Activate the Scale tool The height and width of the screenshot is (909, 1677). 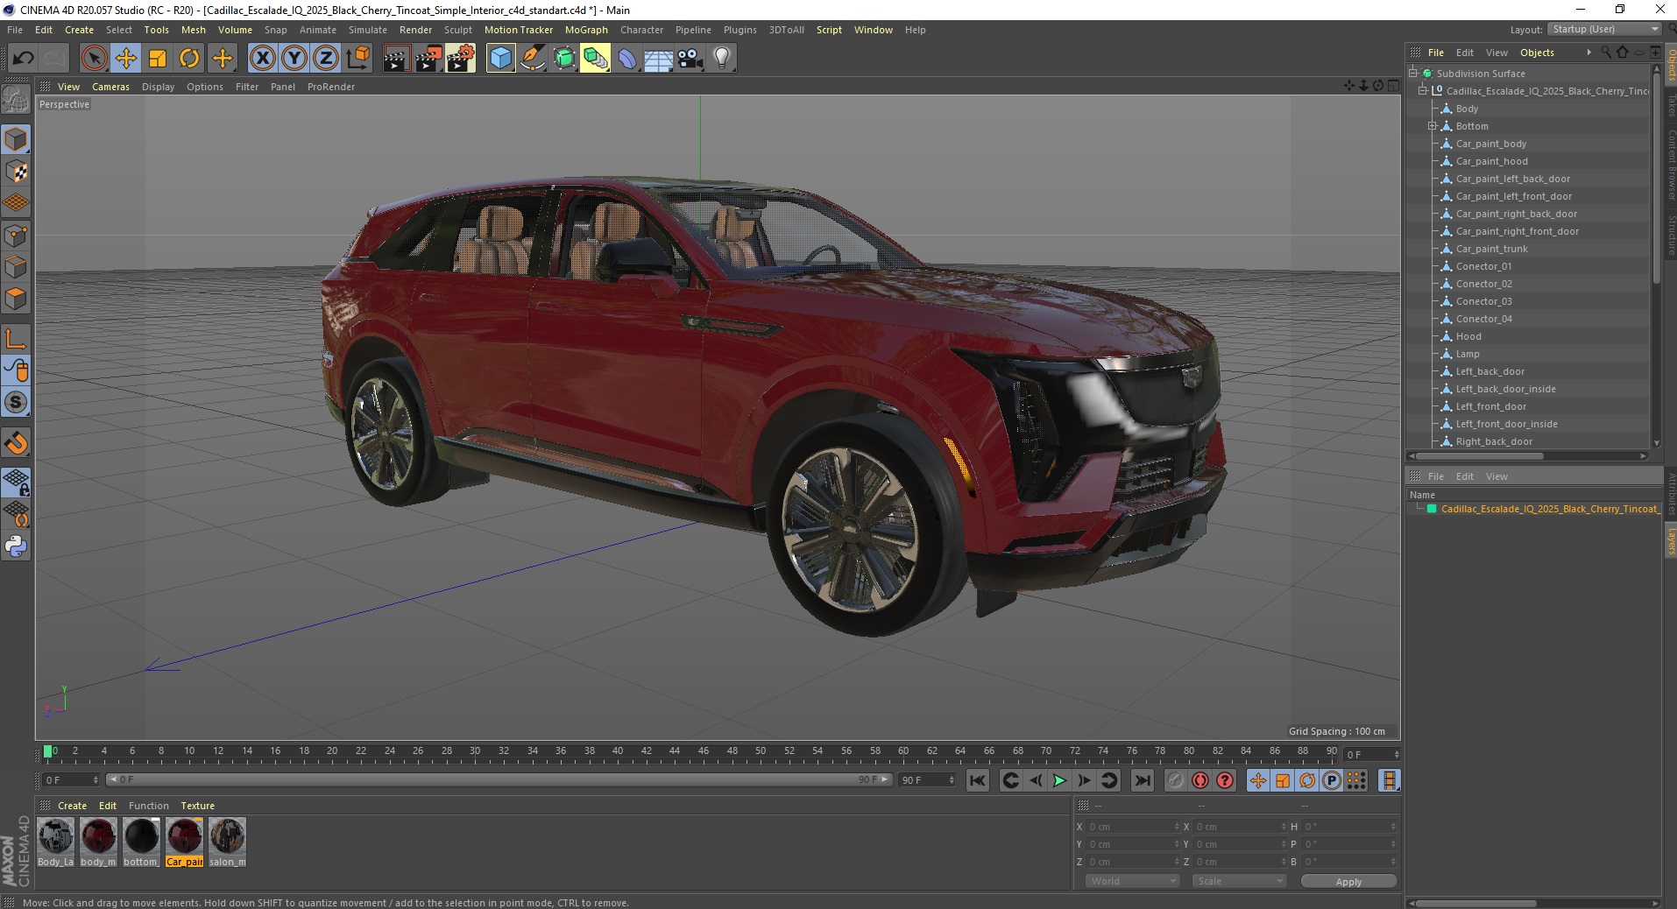[158, 59]
